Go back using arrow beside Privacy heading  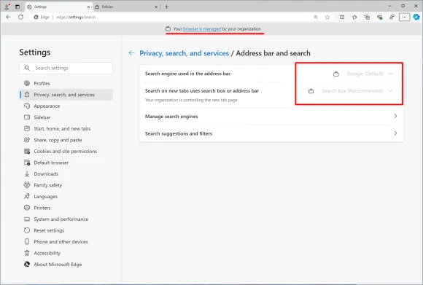point(132,53)
